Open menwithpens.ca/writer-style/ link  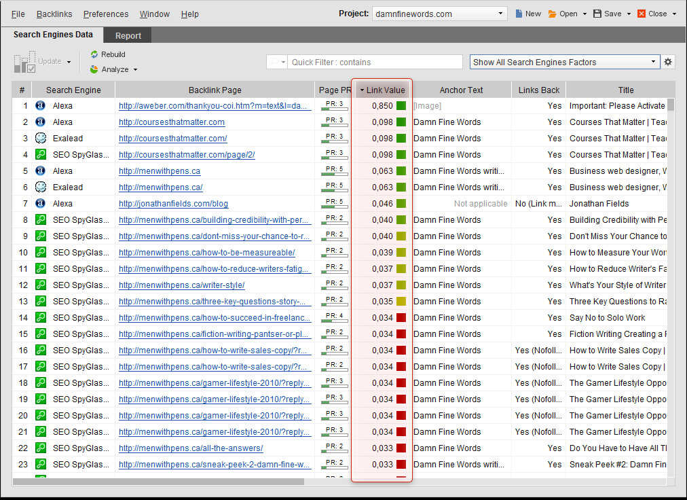click(x=181, y=285)
